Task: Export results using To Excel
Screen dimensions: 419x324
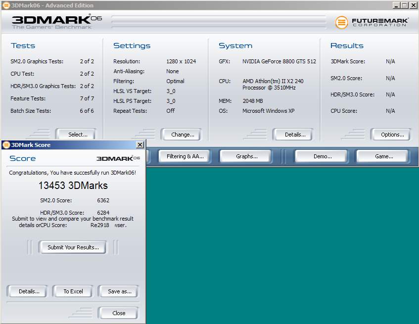Action: point(73,291)
